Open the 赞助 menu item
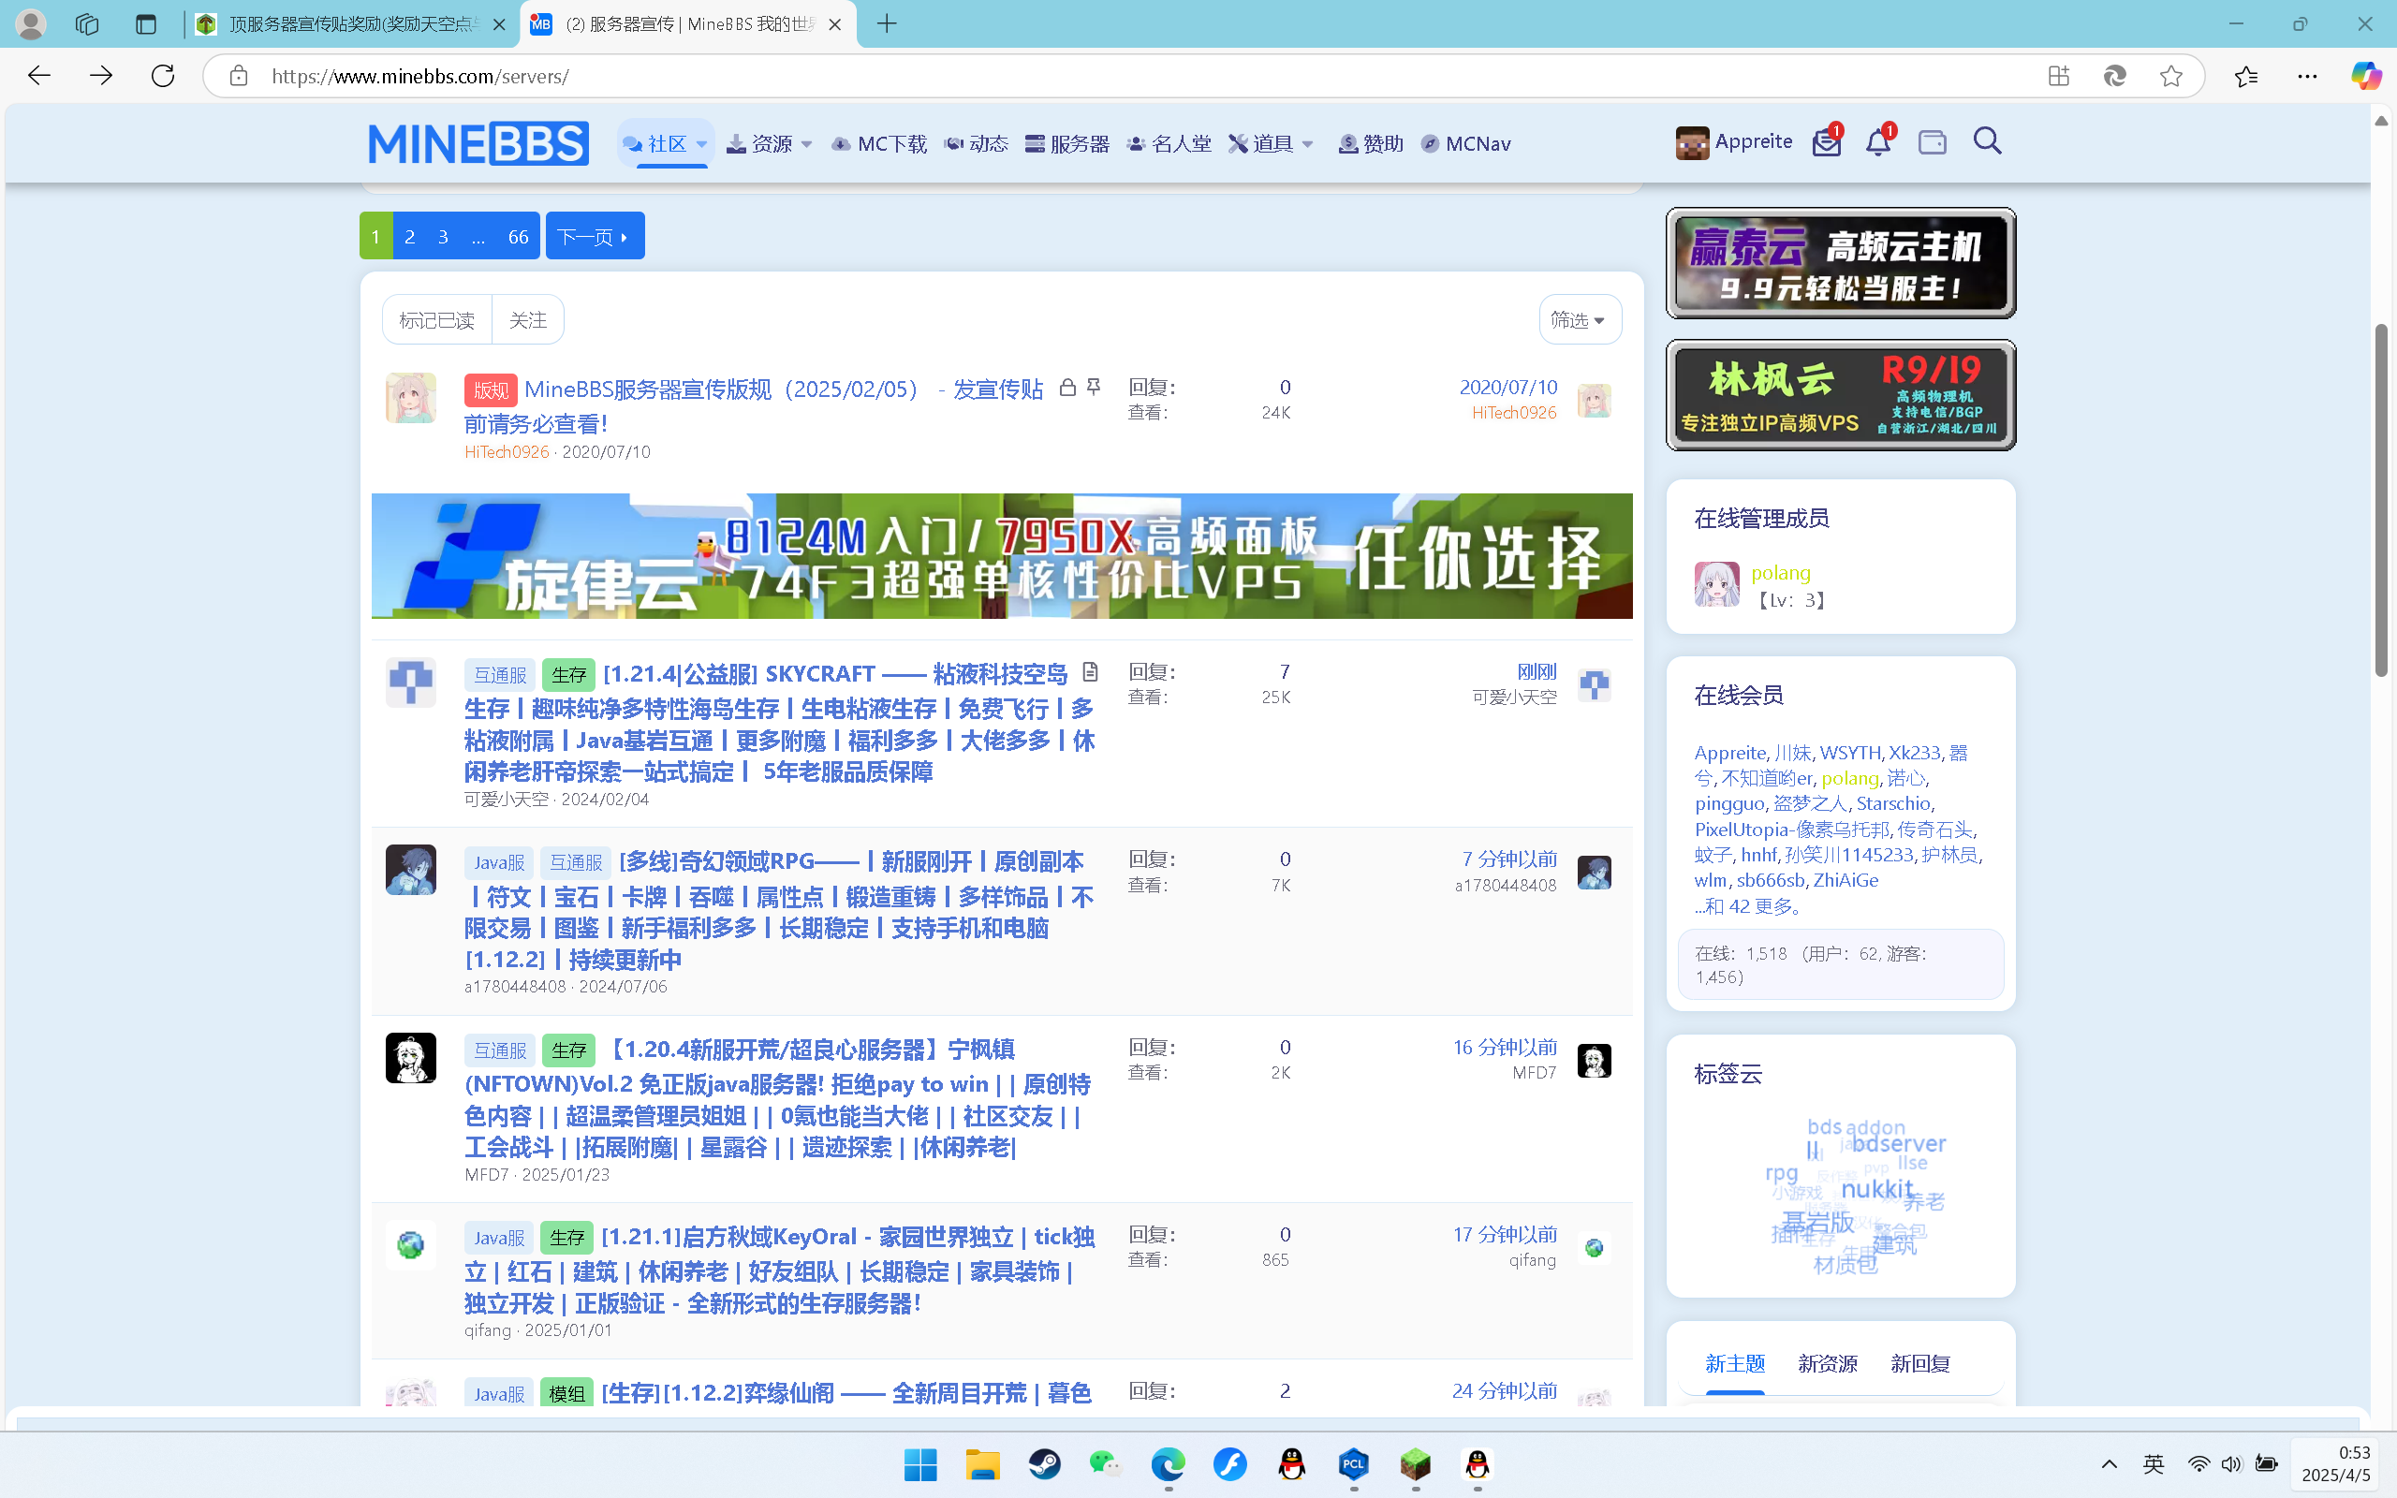This screenshot has width=2397, height=1498. [1370, 144]
